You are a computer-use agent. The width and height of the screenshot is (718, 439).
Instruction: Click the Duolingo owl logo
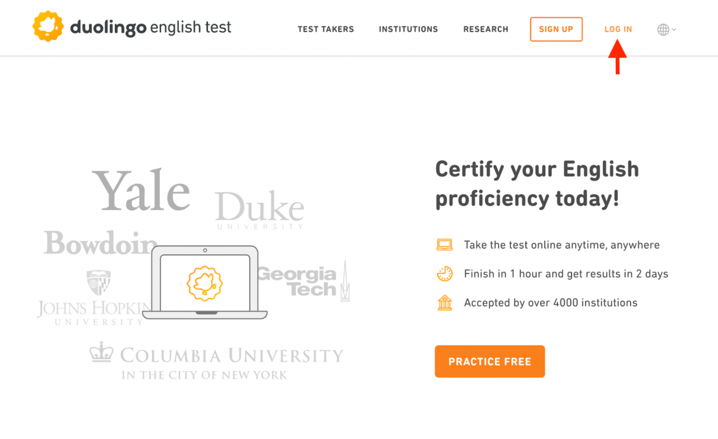[x=47, y=26]
